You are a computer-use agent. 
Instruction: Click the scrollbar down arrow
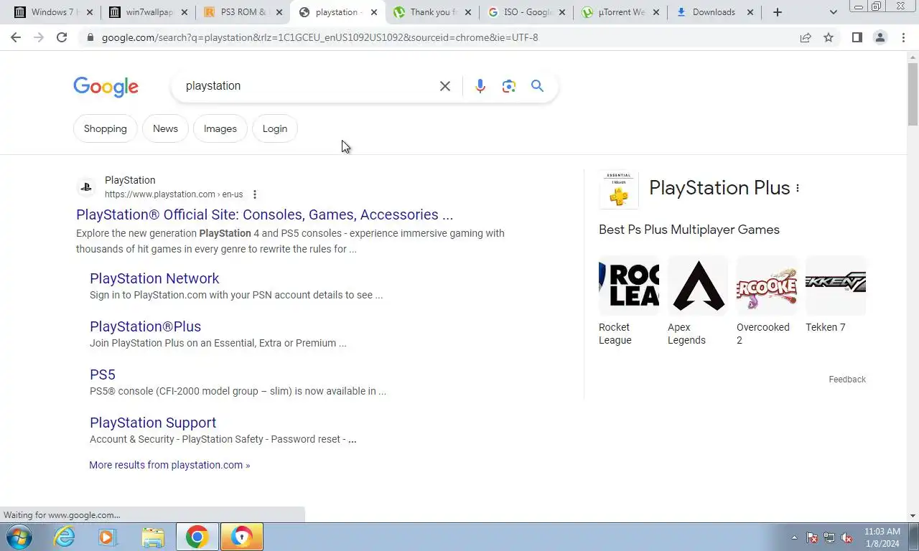coord(913,516)
